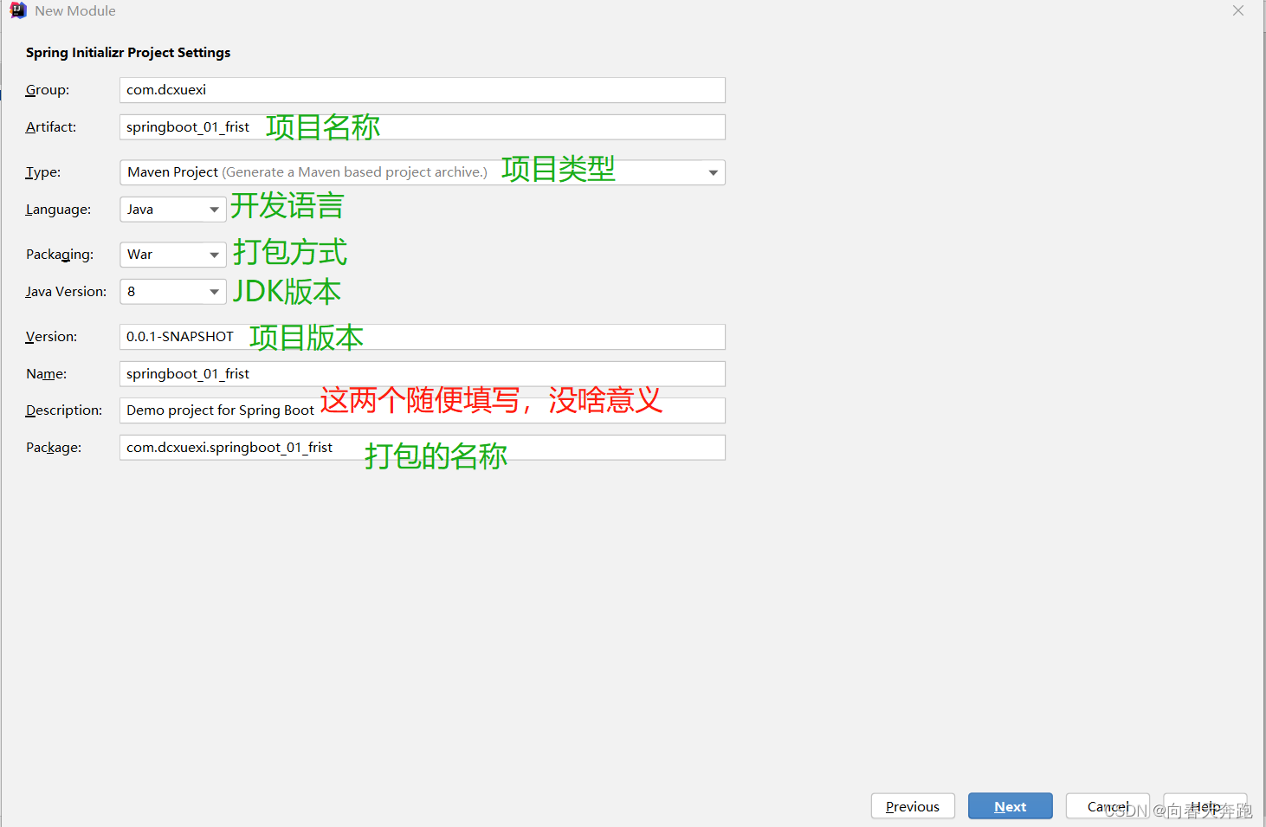1266x827 pixels.
Task: Open the Language dropdown showing Java
Action: pyautogui.click(x=173, y=210)
